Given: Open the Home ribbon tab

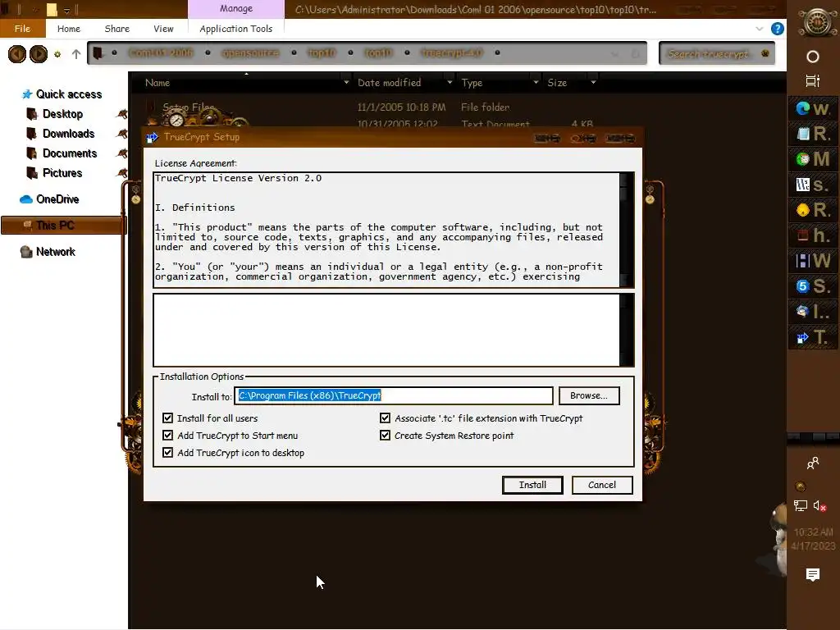Looking at the screenshot, I should 69,29.
